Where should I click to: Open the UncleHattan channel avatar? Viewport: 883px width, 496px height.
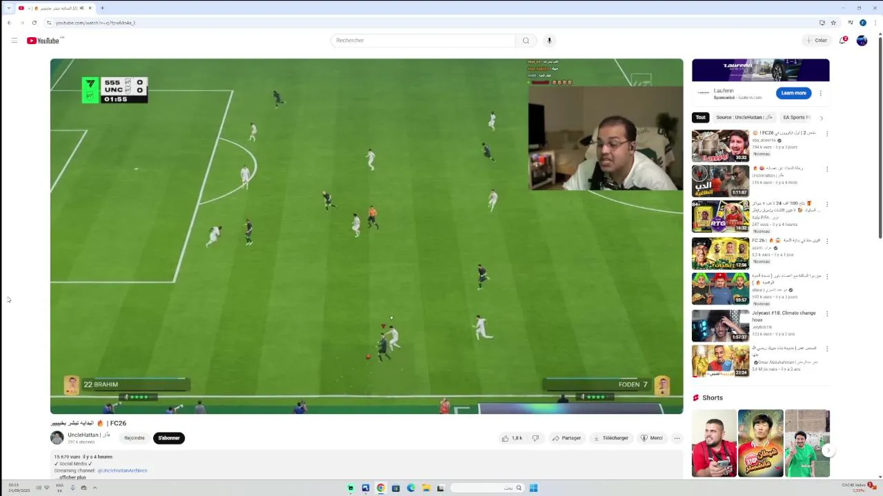[57, 437]
